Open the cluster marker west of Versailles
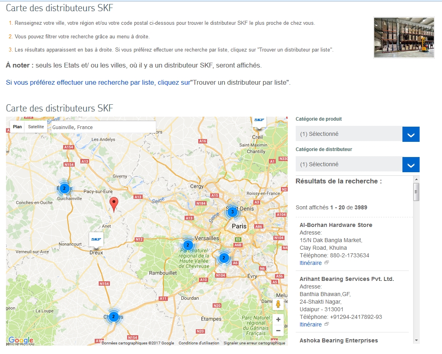The width and height of the screenshot is (442, 354). pyautogui.click(x=188, y=245)
